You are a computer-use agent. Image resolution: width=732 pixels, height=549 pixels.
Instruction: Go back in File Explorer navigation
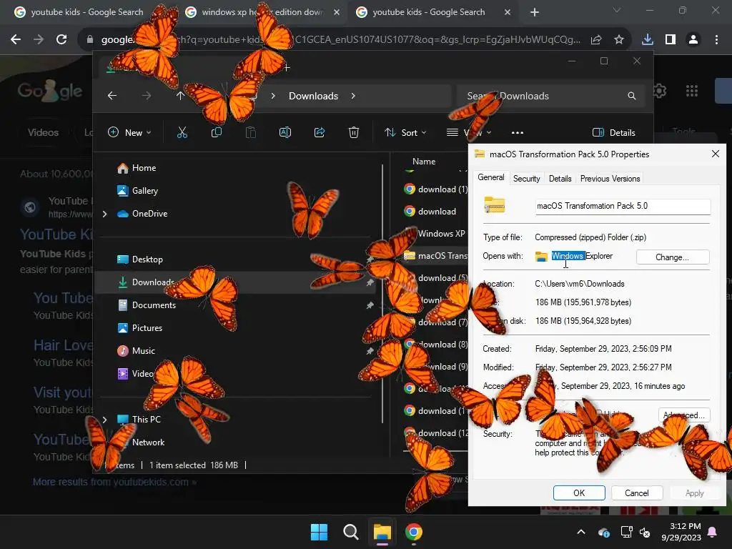tap(112, 96)
